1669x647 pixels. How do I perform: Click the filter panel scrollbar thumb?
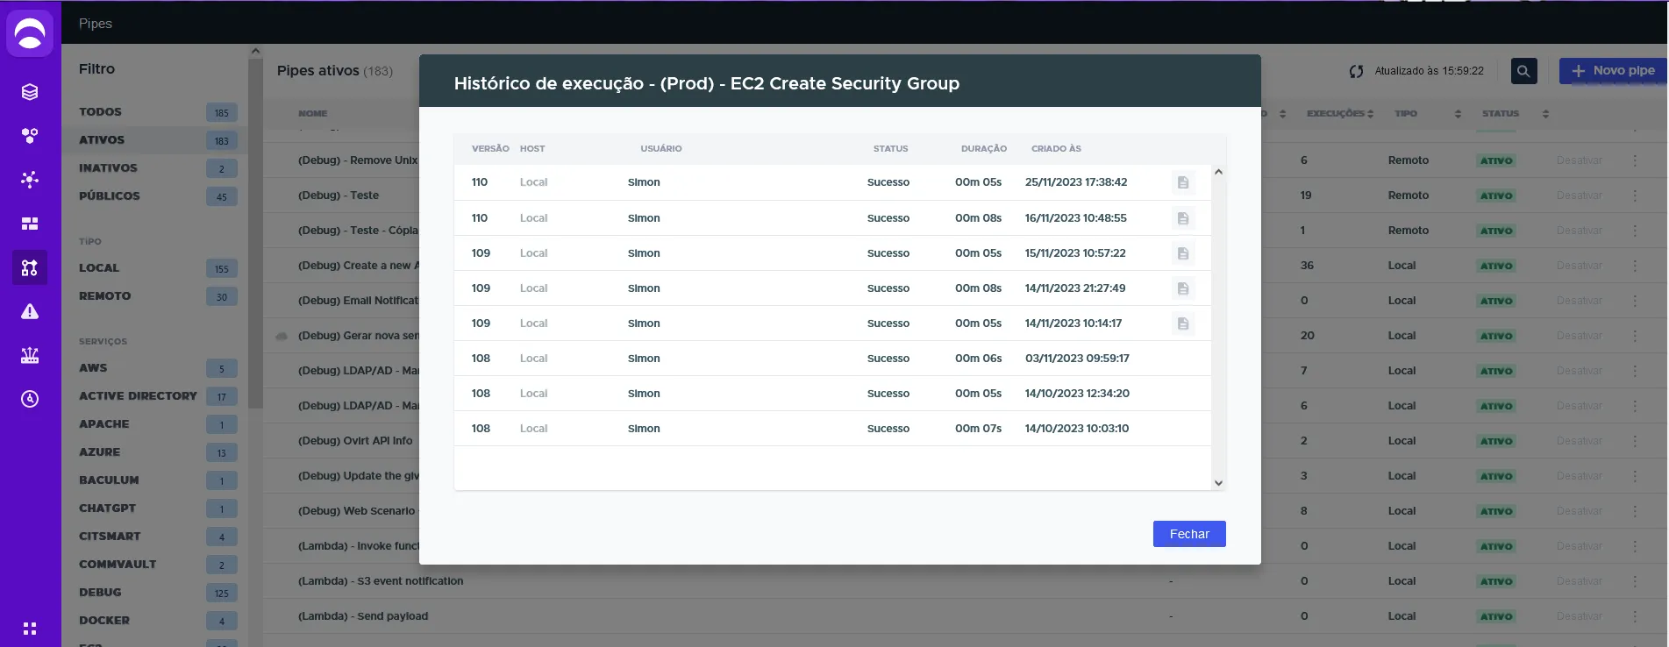point(255,233)
